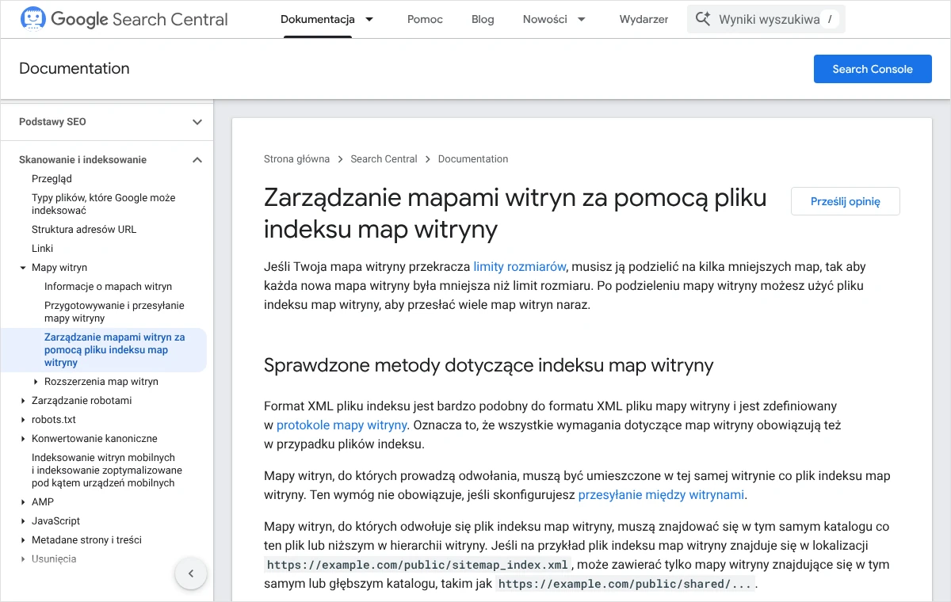The height and width of the screenshot is (602, 951).
Task: Click the AMP sidebar label
Action: 43,502
